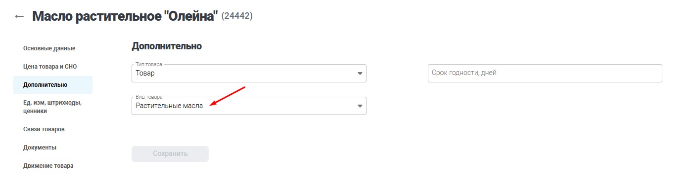
Task: Click the Товар value in Тип товара field
Action: point(145,73)
